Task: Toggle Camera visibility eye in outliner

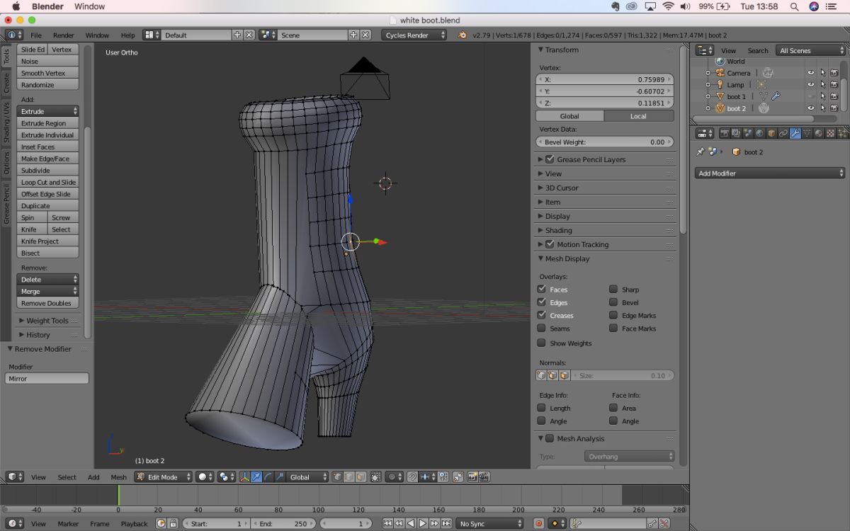Action: point(811,73)
